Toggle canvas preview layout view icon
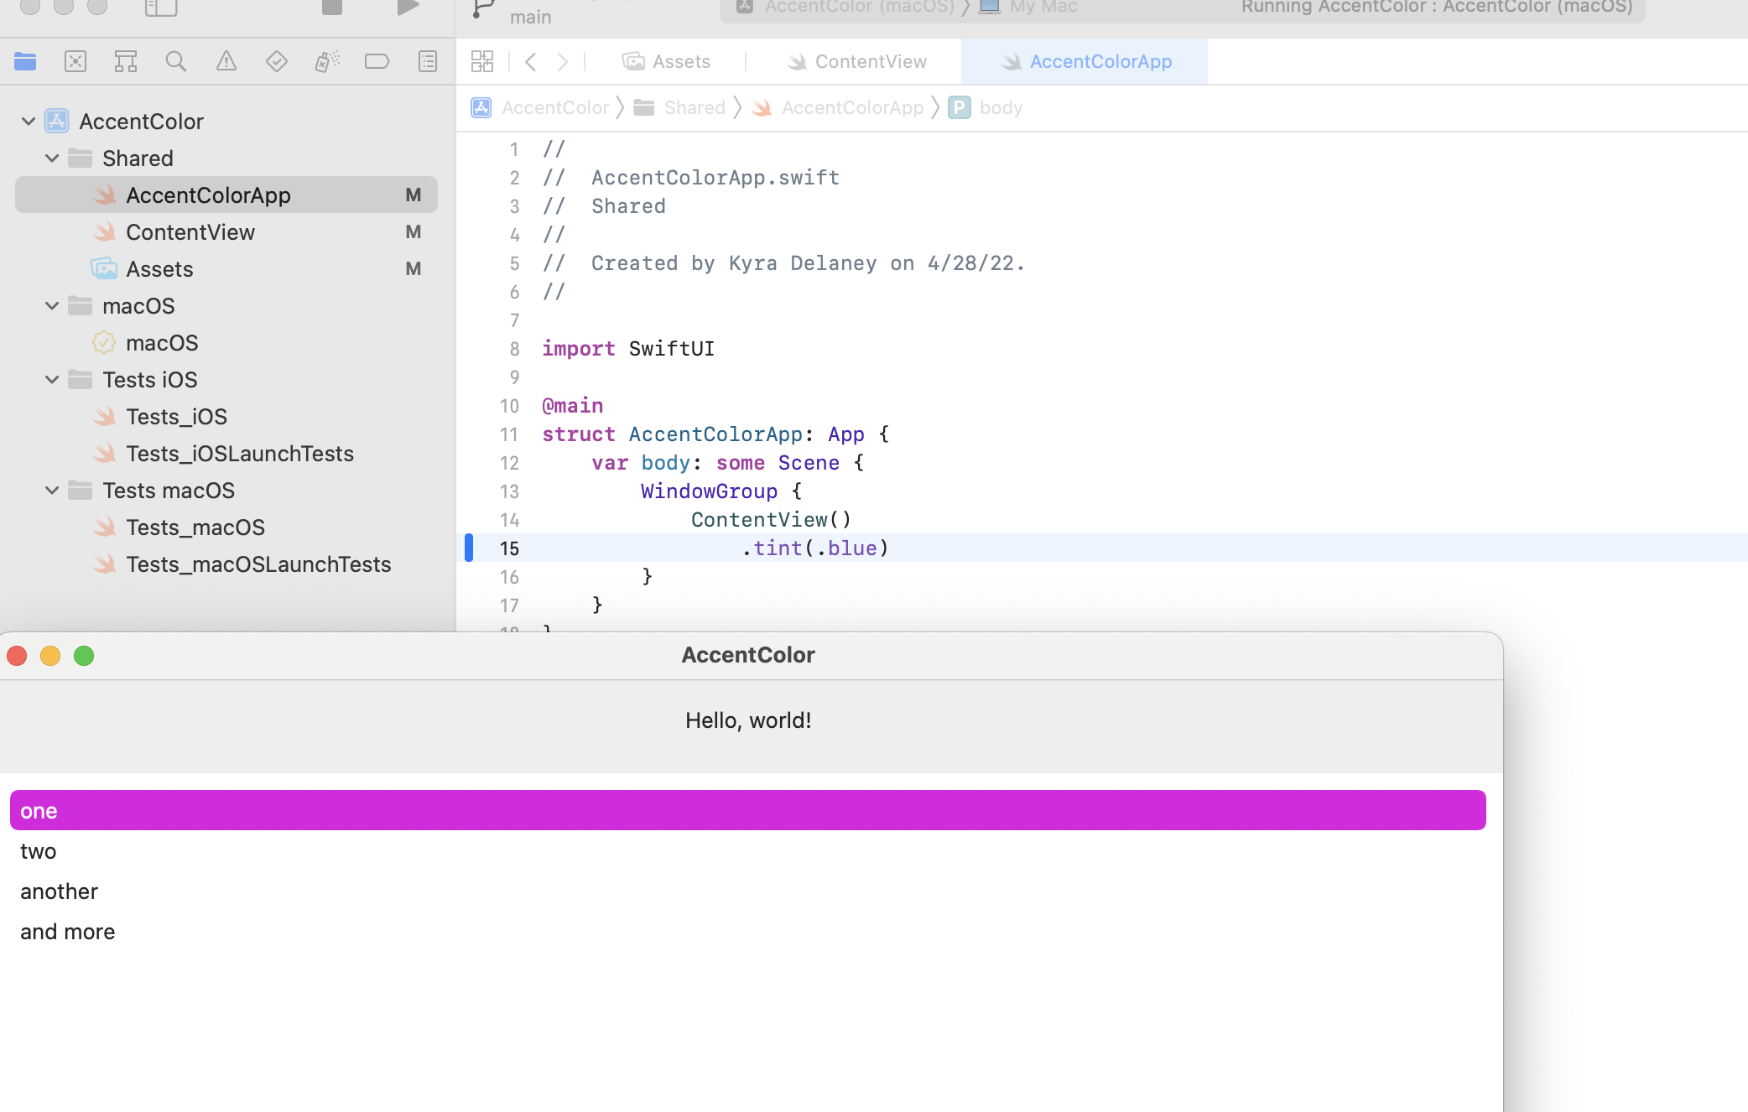Image resolution: width=1748 pixels, height=1112 pixels. (x=481, y=61)
